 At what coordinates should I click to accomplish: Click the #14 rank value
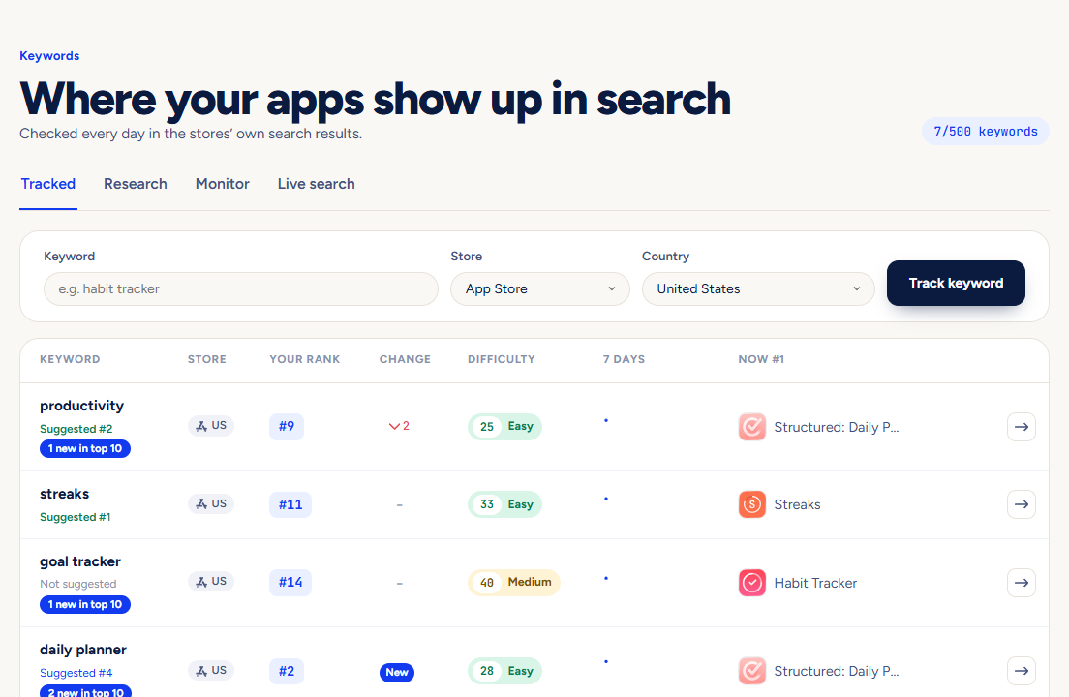(x=290, y=583)
